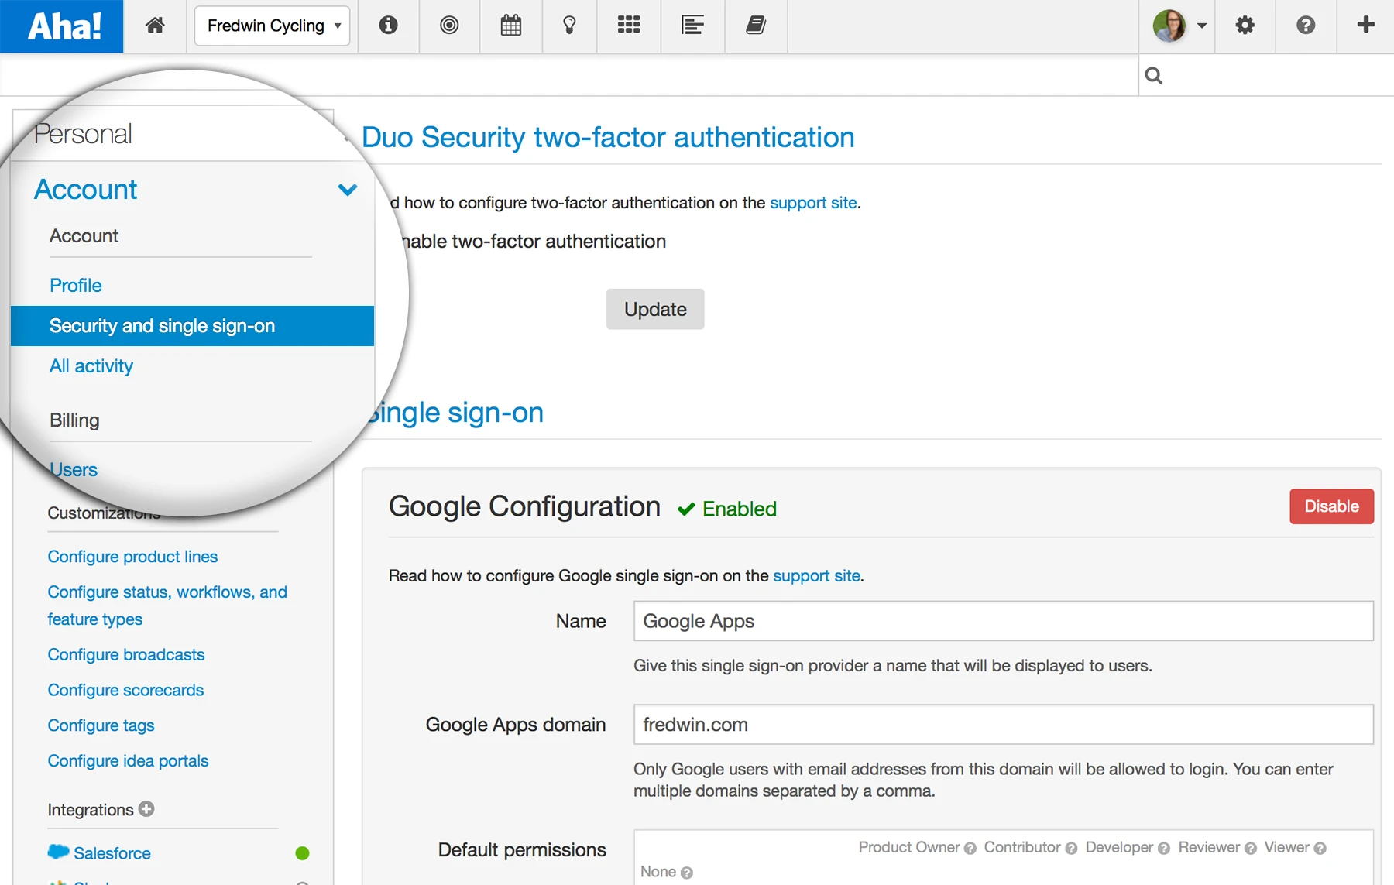The width and height of the screenshot is (1394, 885).
Task: Click the Update button
Action: [655, 309]
